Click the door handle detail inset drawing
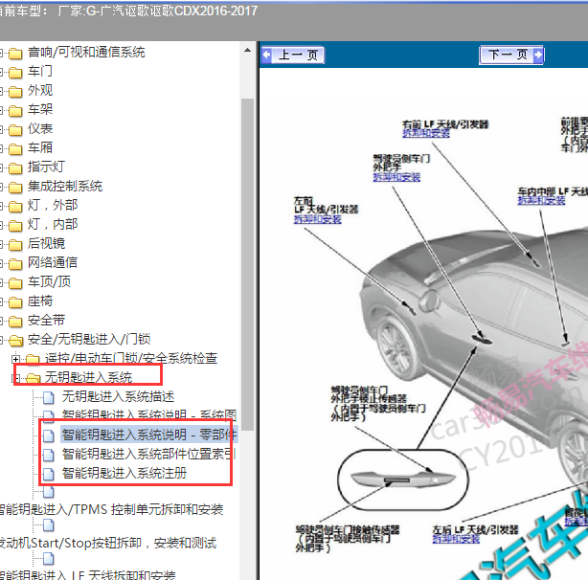This screenshot has width=588, height=580. tap(403, 480)
